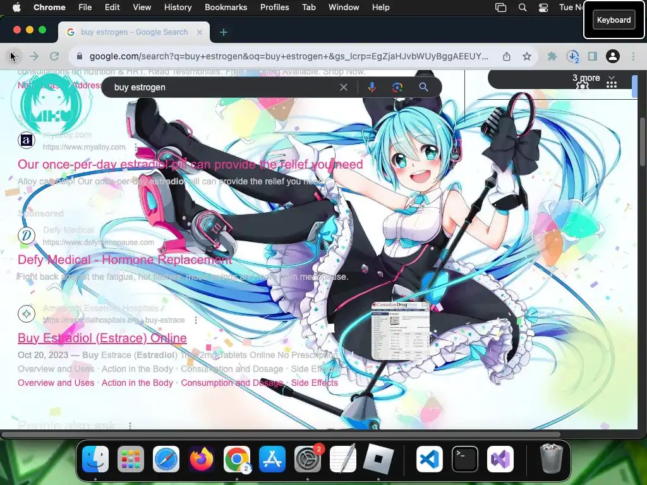Open the Chrome application menu
The height and width of the screenshot is (485, 647).
(49, 8)
